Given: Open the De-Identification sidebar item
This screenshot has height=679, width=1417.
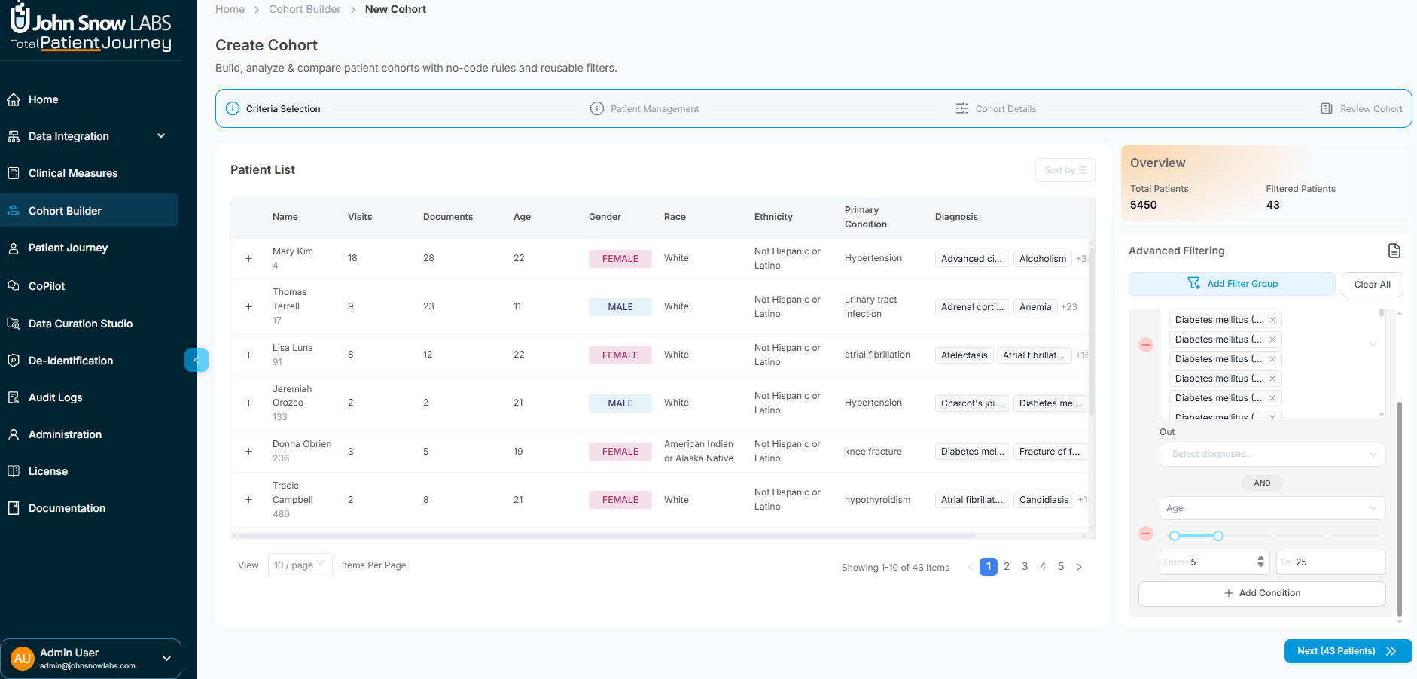Looking at the screenshot, I should (x=71, y=361).
